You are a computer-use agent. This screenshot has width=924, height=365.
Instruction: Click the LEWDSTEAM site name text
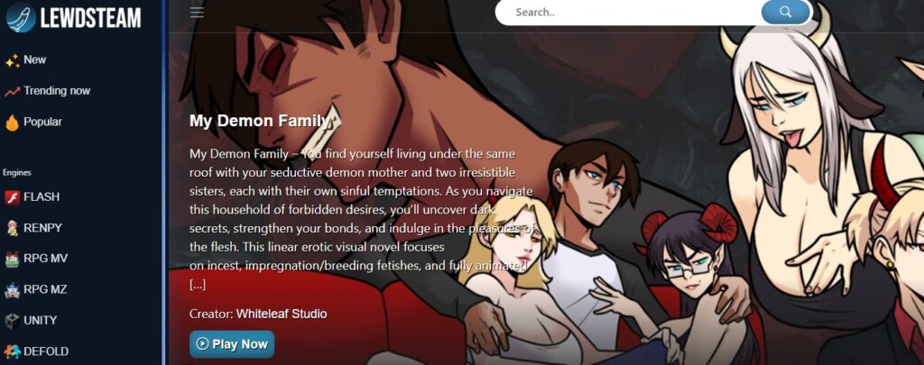click(91, 18)
